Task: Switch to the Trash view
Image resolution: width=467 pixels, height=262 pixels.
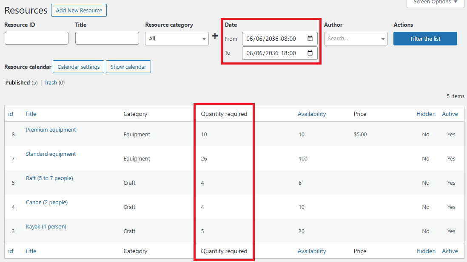Action: (x=51, y=83)
